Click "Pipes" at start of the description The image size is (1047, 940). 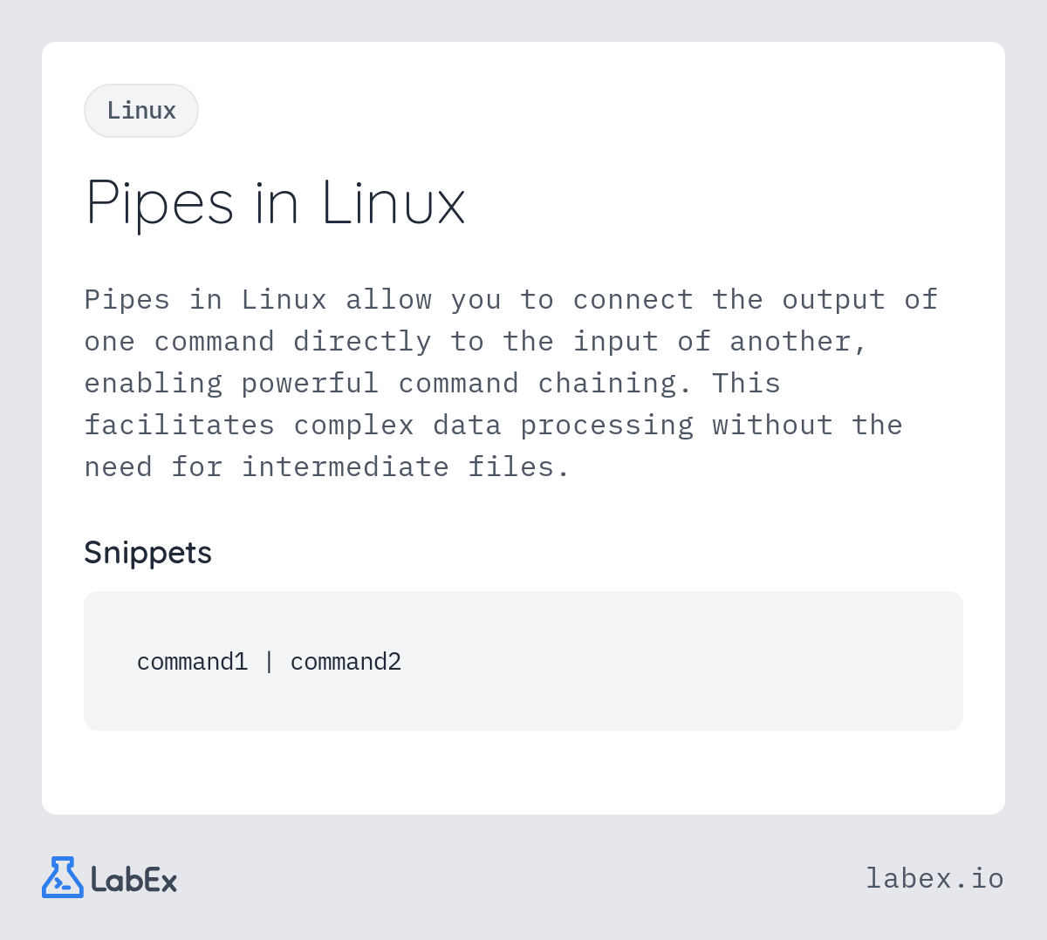pos(127,300)
